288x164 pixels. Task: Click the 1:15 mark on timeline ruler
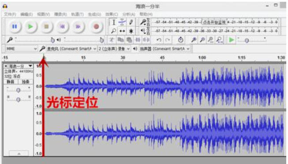tap(242, 58)
